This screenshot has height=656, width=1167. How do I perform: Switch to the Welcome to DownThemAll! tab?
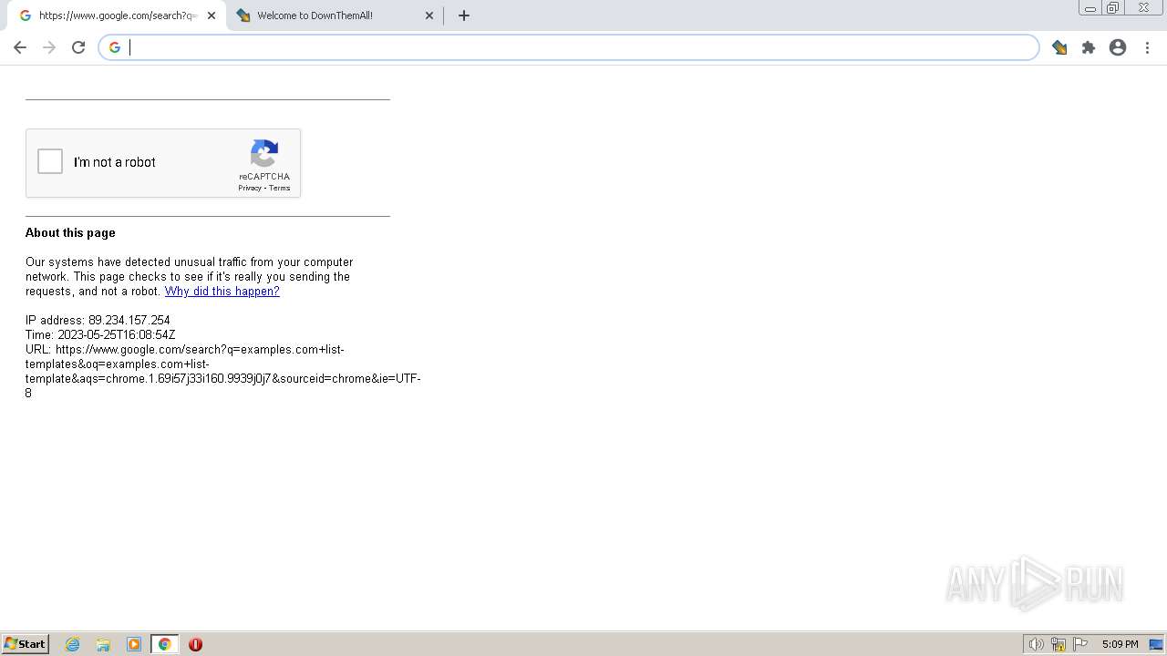[336, 15]
